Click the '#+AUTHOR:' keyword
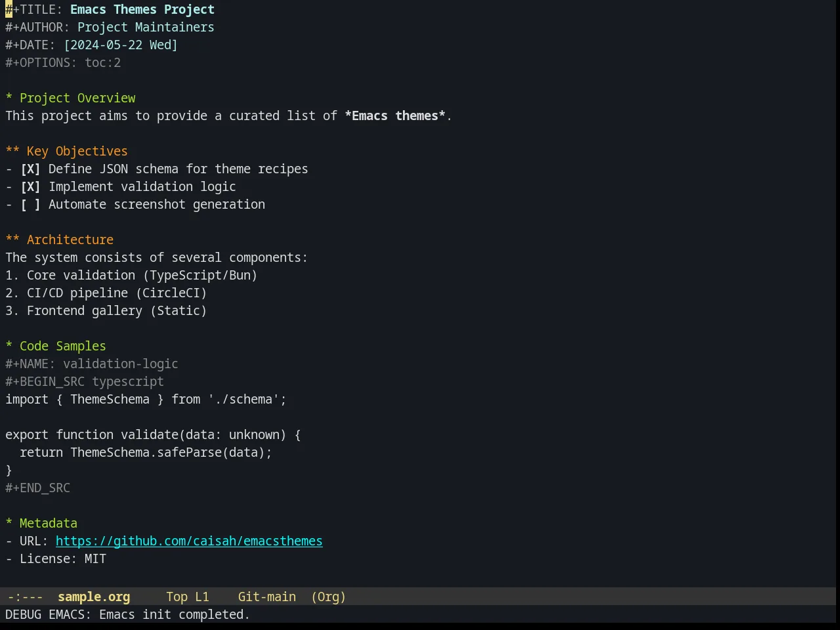Screen dimensions: 840x630 (37, 28)
